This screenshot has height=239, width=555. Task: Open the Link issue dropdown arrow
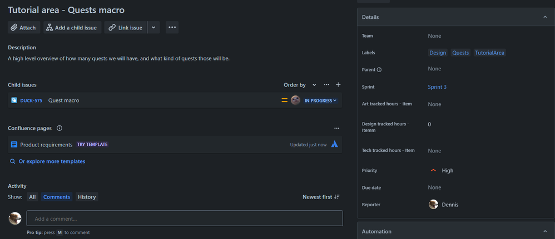(x=153, y=28)
